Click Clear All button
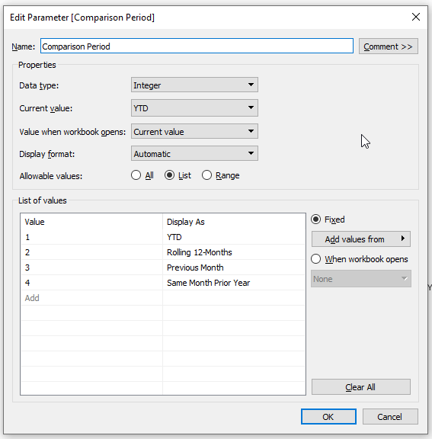 [x=361, y=387]
